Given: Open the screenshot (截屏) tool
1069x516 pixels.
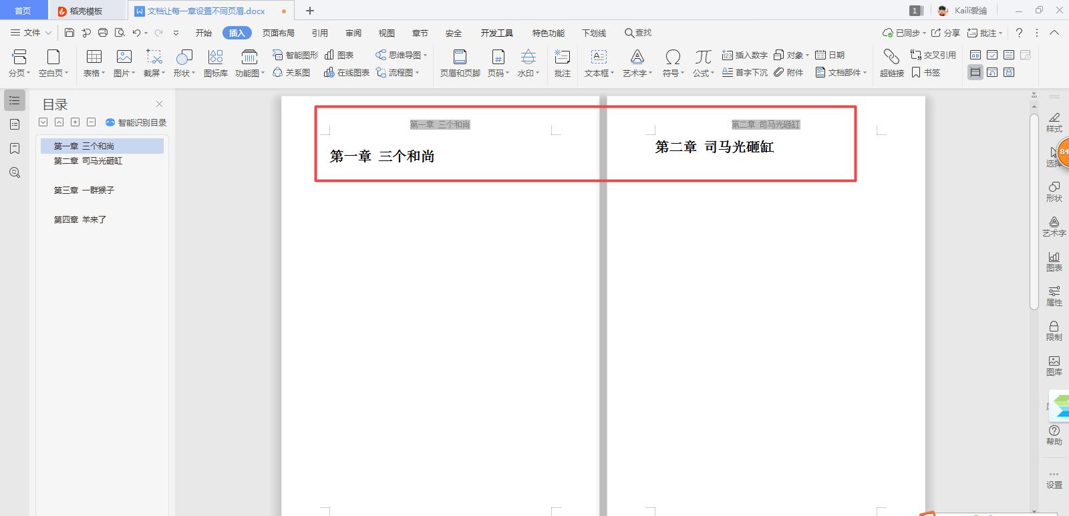Looking at the screenshot, I should pos(154,63).
